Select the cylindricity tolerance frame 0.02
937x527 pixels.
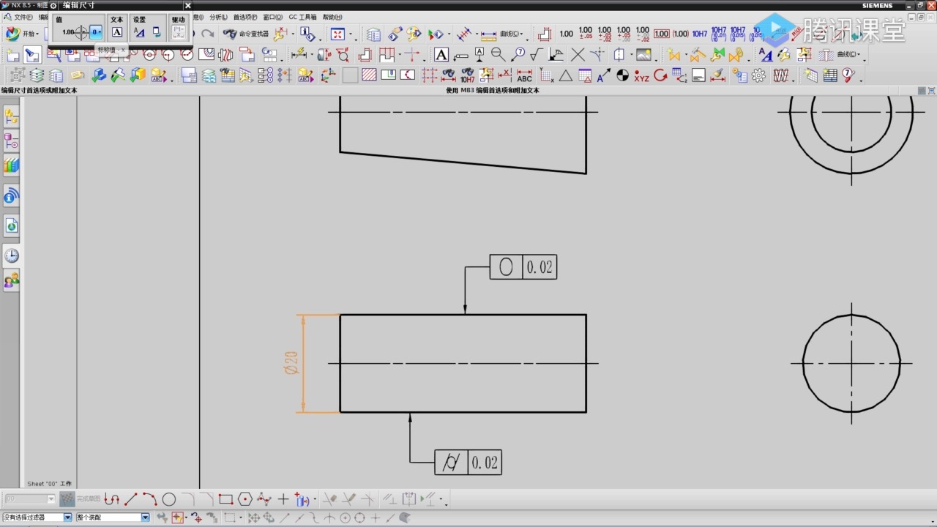point(468,463)
